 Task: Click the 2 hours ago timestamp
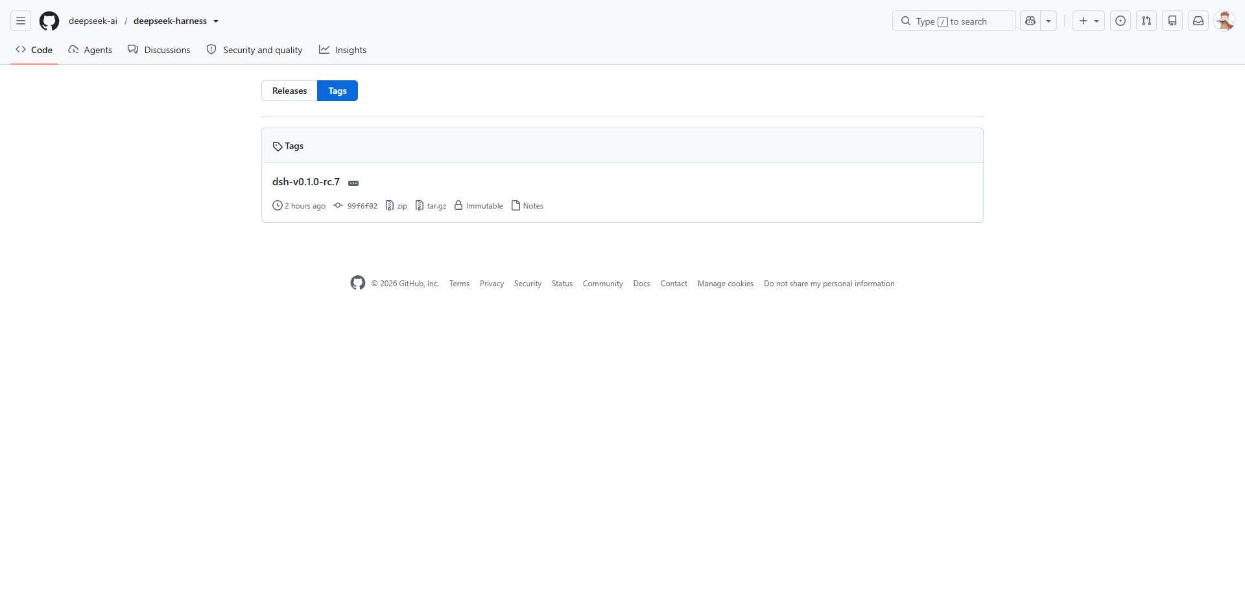click(x=299, y=206)
